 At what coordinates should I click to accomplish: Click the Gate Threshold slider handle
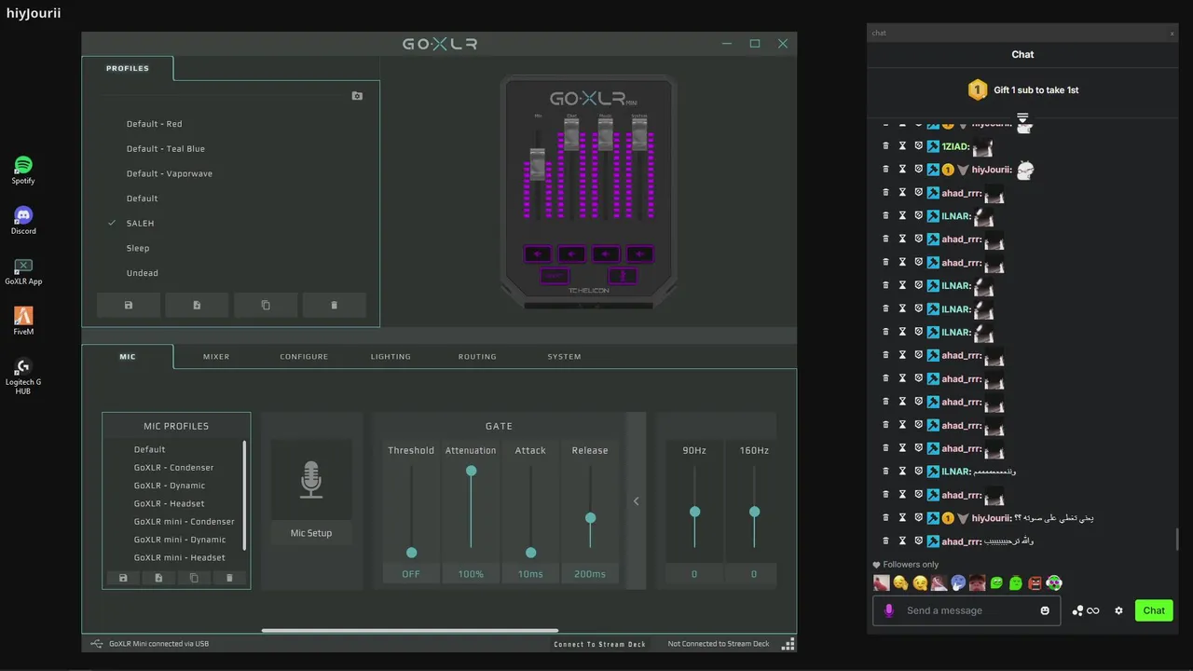(x=411, y=553)
